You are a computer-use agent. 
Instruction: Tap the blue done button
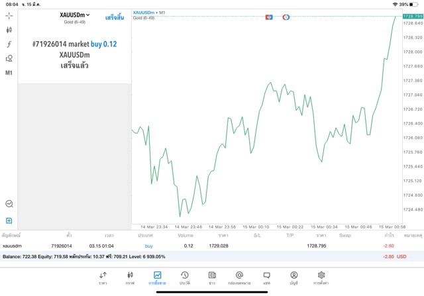point(115,18)
